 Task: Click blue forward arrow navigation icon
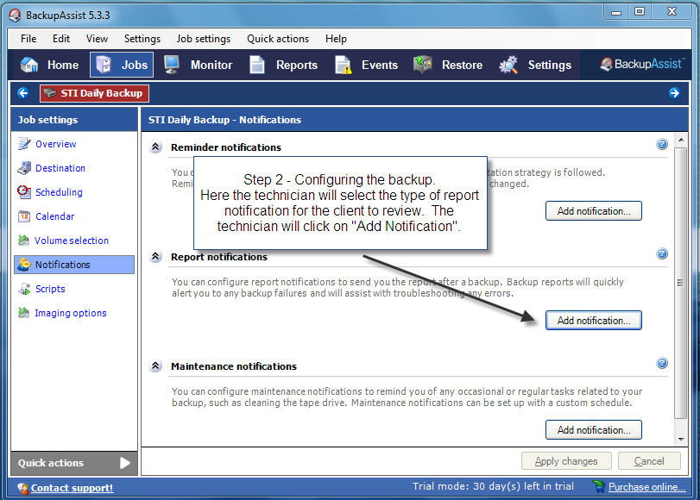pos(674,93)
